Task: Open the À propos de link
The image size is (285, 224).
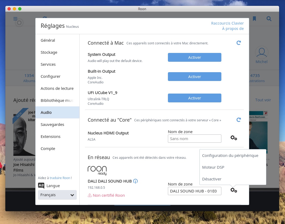Action: point(233,29)
